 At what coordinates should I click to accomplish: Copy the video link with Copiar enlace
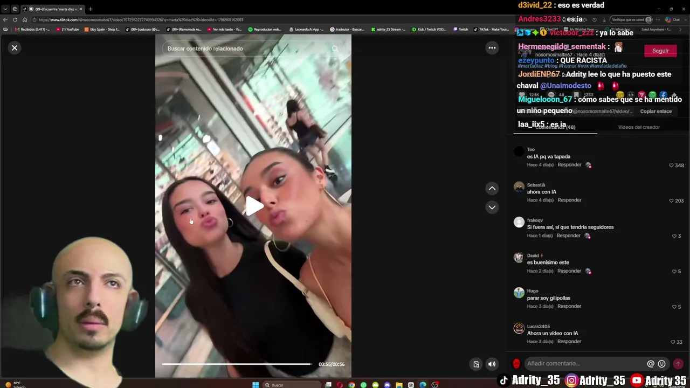tap(656, 112)
